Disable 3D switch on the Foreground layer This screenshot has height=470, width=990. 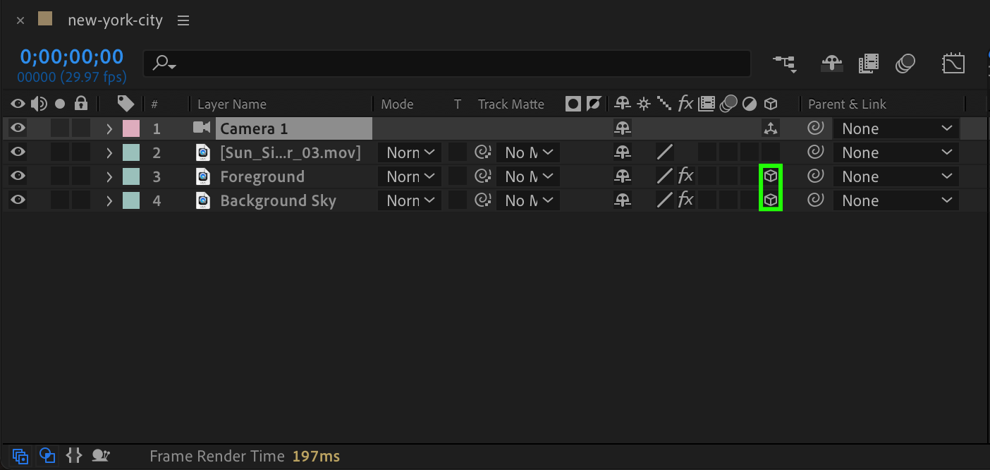point(771,176)
